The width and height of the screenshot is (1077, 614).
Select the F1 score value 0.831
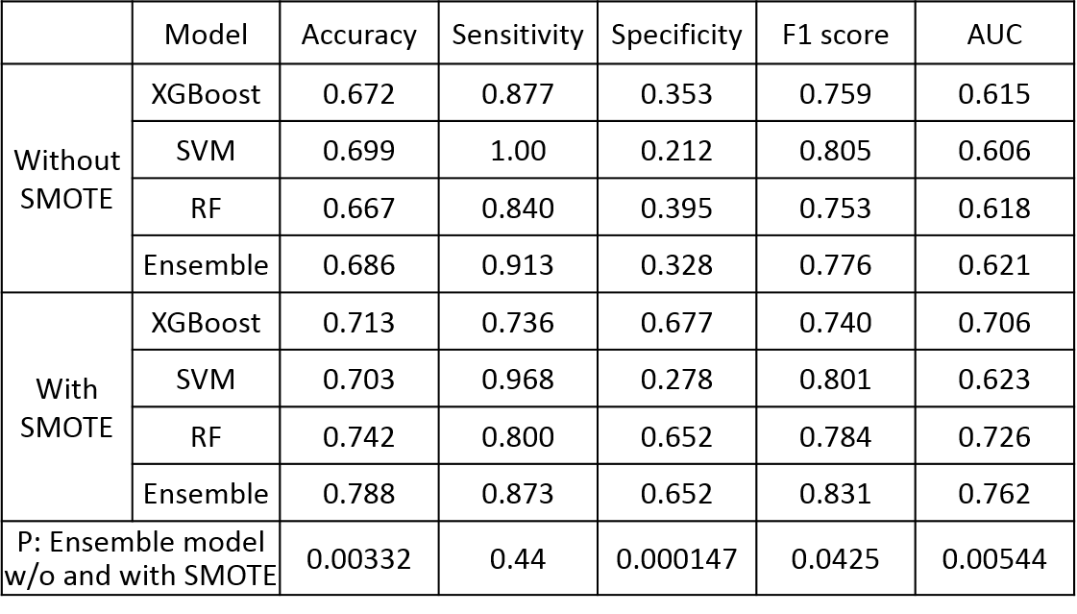[x=835, y=494]
